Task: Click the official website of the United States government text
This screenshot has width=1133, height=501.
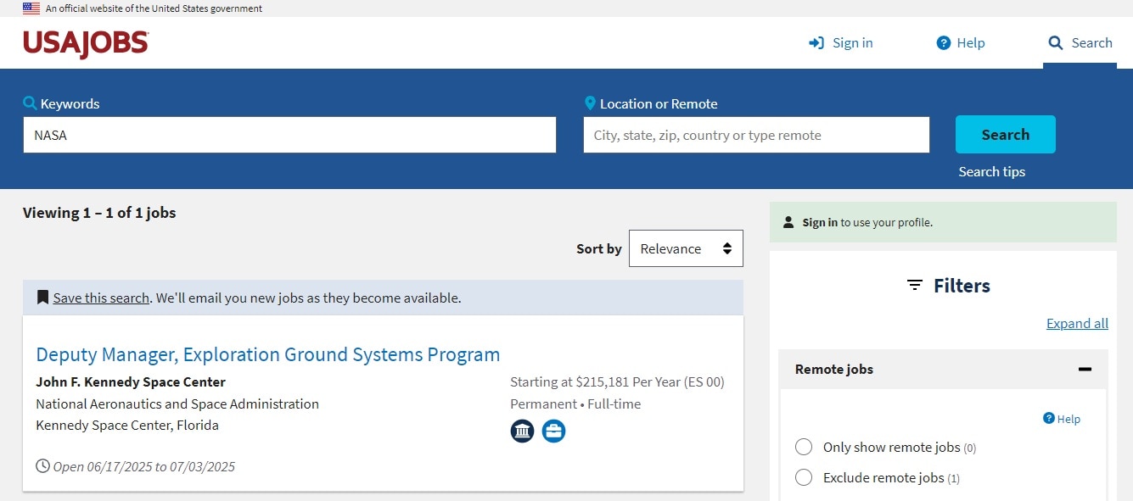Action: (x=154, y=8)
